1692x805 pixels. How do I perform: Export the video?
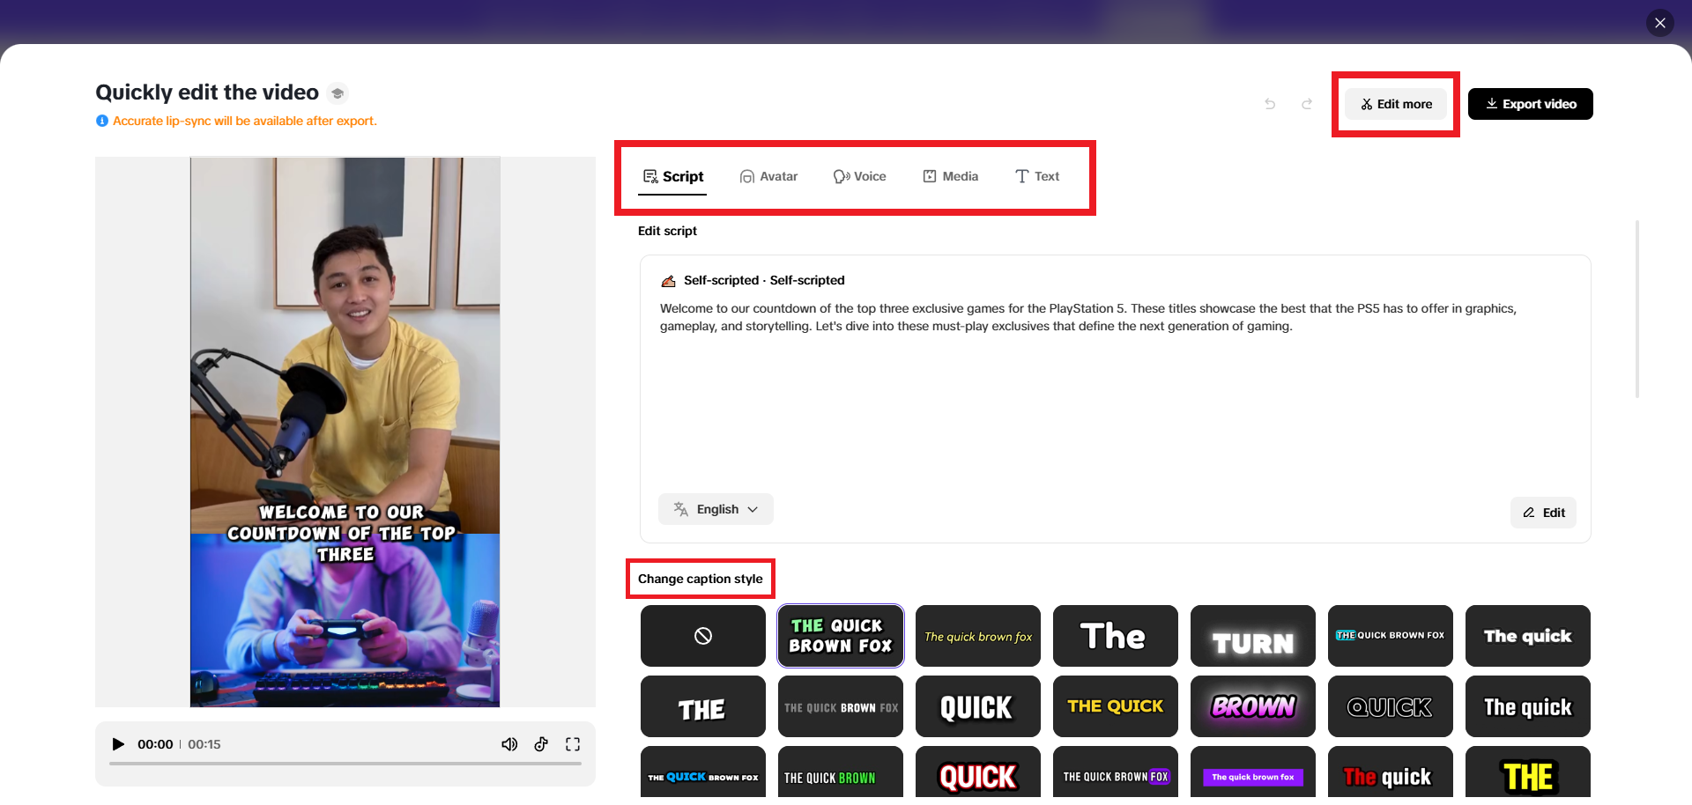click(x=1531, y=104)
